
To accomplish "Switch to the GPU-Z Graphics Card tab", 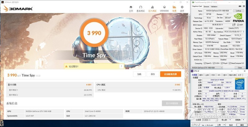I will 197,6.
